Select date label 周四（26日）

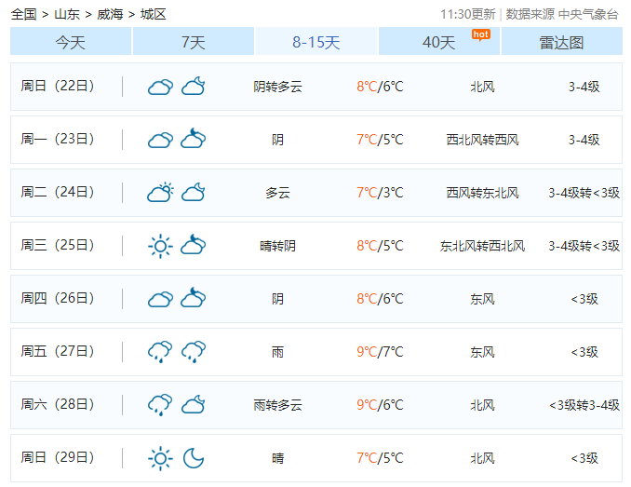(58, 299)
